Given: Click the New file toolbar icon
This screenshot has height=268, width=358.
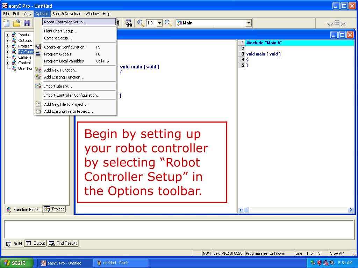Looking at the screenshot, I should 6,23.
